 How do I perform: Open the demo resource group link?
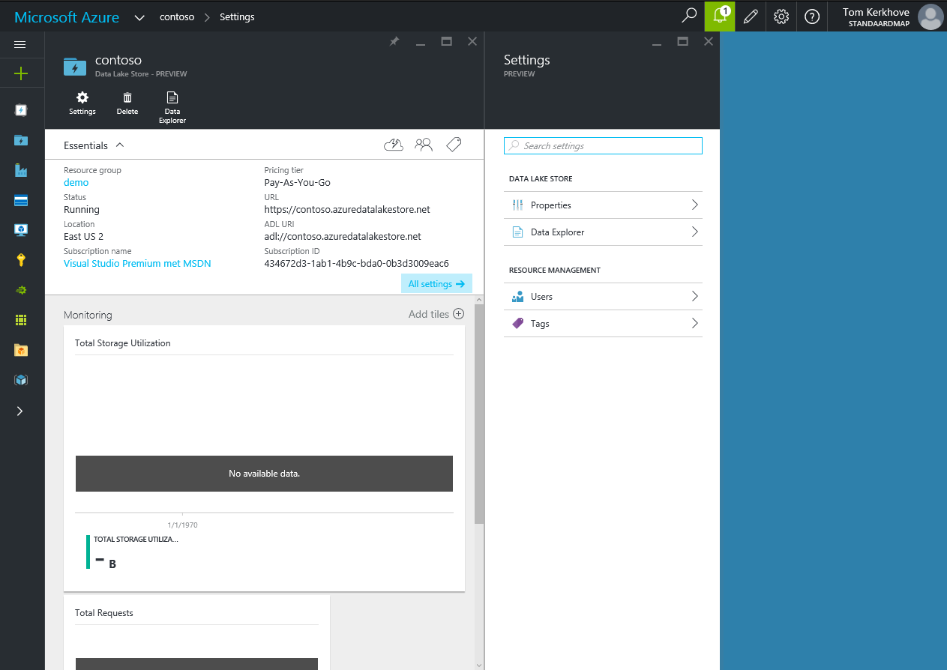pyautogui.click(x=76, y=182)
